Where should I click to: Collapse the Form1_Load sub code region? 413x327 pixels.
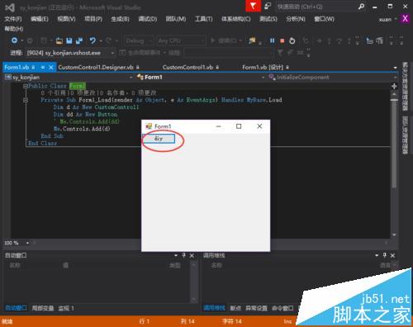[x=26, y=100]
